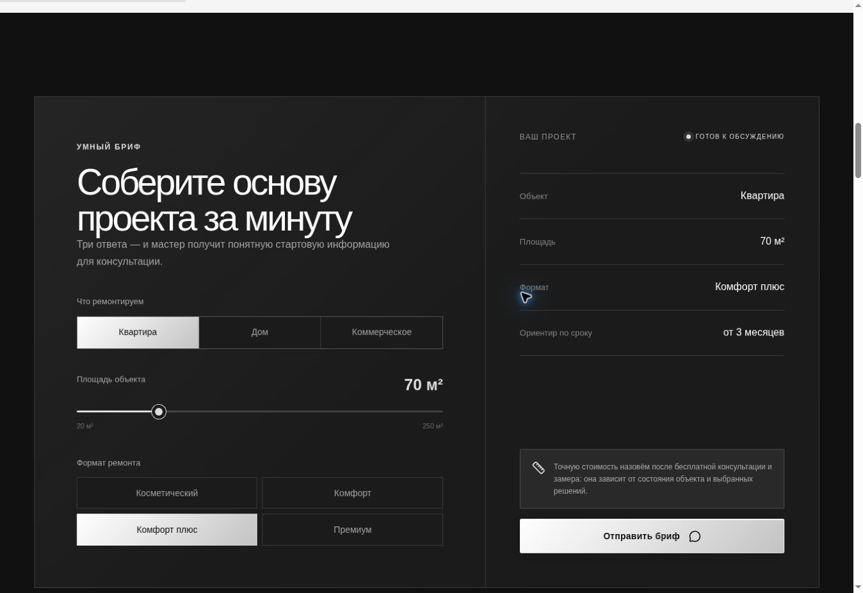The image size is (863, 593).
Task: Click the Соберите основу проекта heading
Action: 214,200
